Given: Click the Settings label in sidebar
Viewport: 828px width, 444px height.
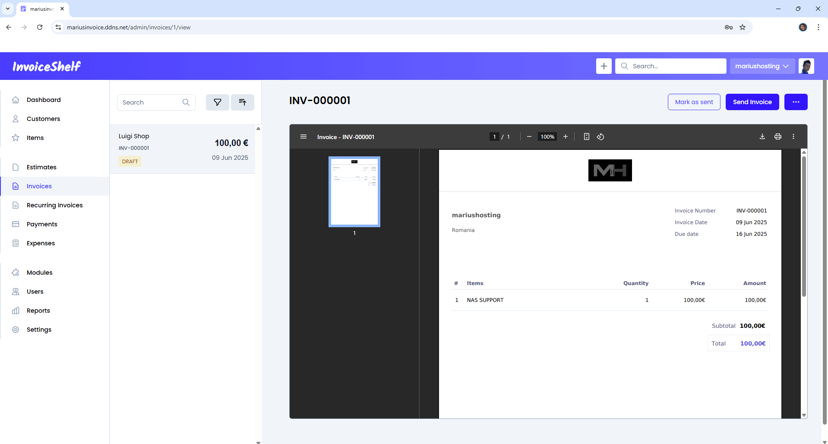Looking at the screenshot, I should pos(39,330).
